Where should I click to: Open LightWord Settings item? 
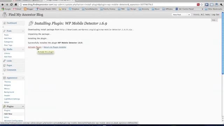(12, 99)
